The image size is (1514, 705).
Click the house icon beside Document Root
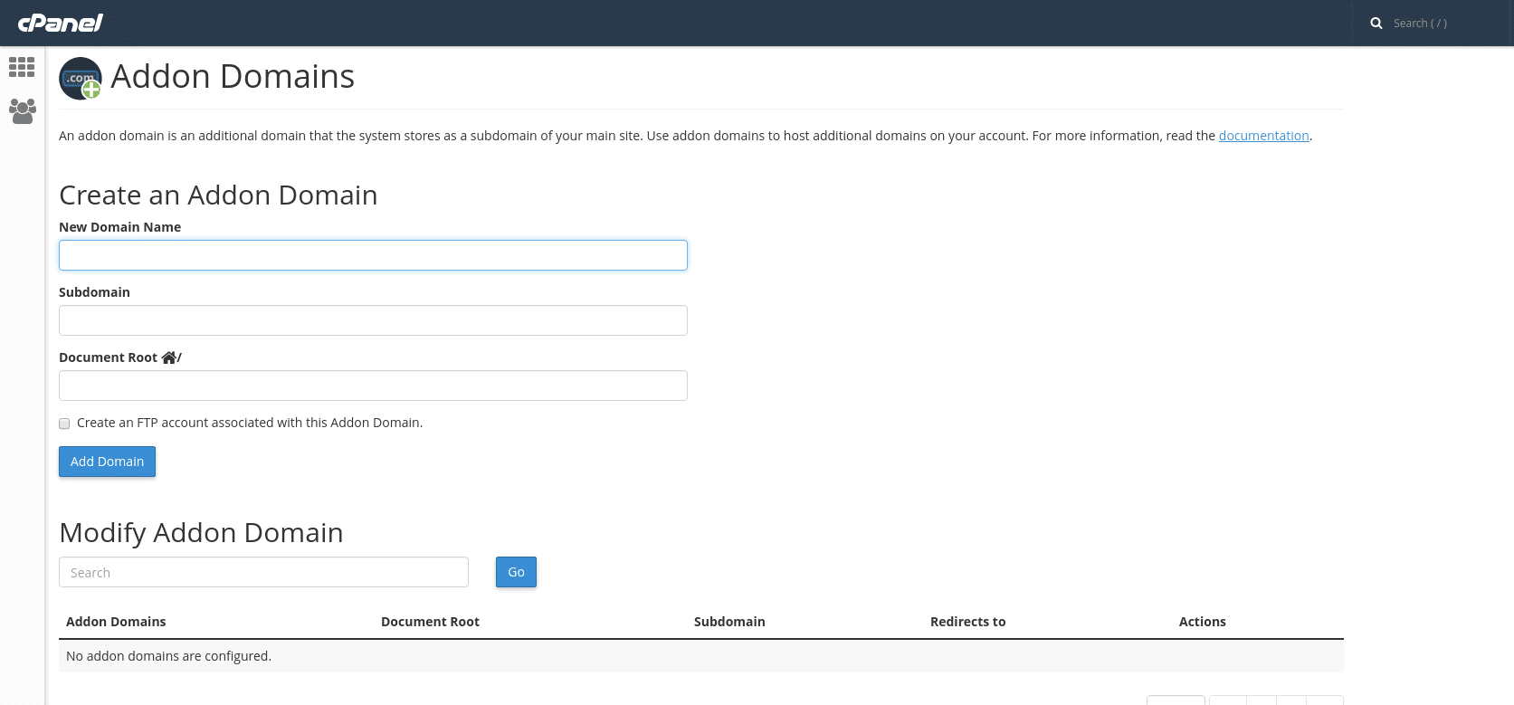[x=168, y=357]
